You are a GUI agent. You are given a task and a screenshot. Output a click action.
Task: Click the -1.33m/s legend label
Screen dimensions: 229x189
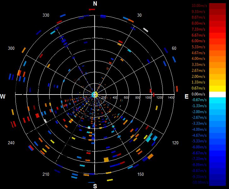click(199, 106)
